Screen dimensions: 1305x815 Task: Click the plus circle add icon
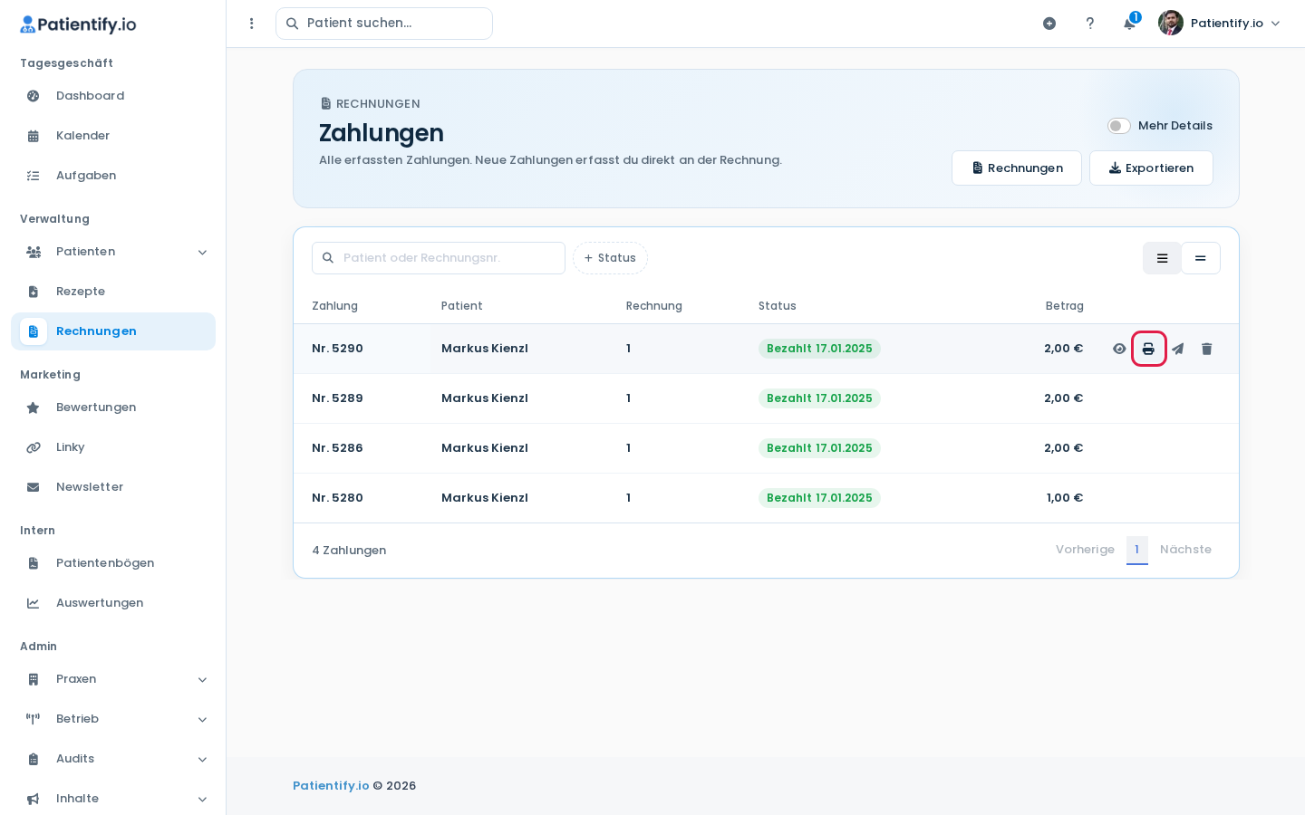pos(1049,24)
